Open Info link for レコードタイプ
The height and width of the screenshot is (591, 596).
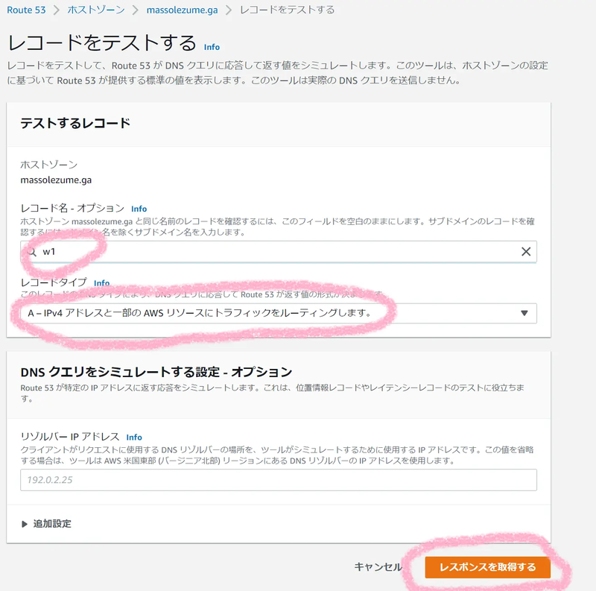[101, 283]
